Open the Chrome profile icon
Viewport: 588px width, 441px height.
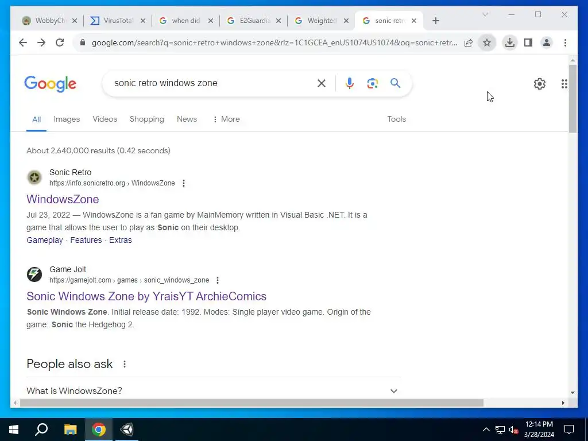(547, 42)
